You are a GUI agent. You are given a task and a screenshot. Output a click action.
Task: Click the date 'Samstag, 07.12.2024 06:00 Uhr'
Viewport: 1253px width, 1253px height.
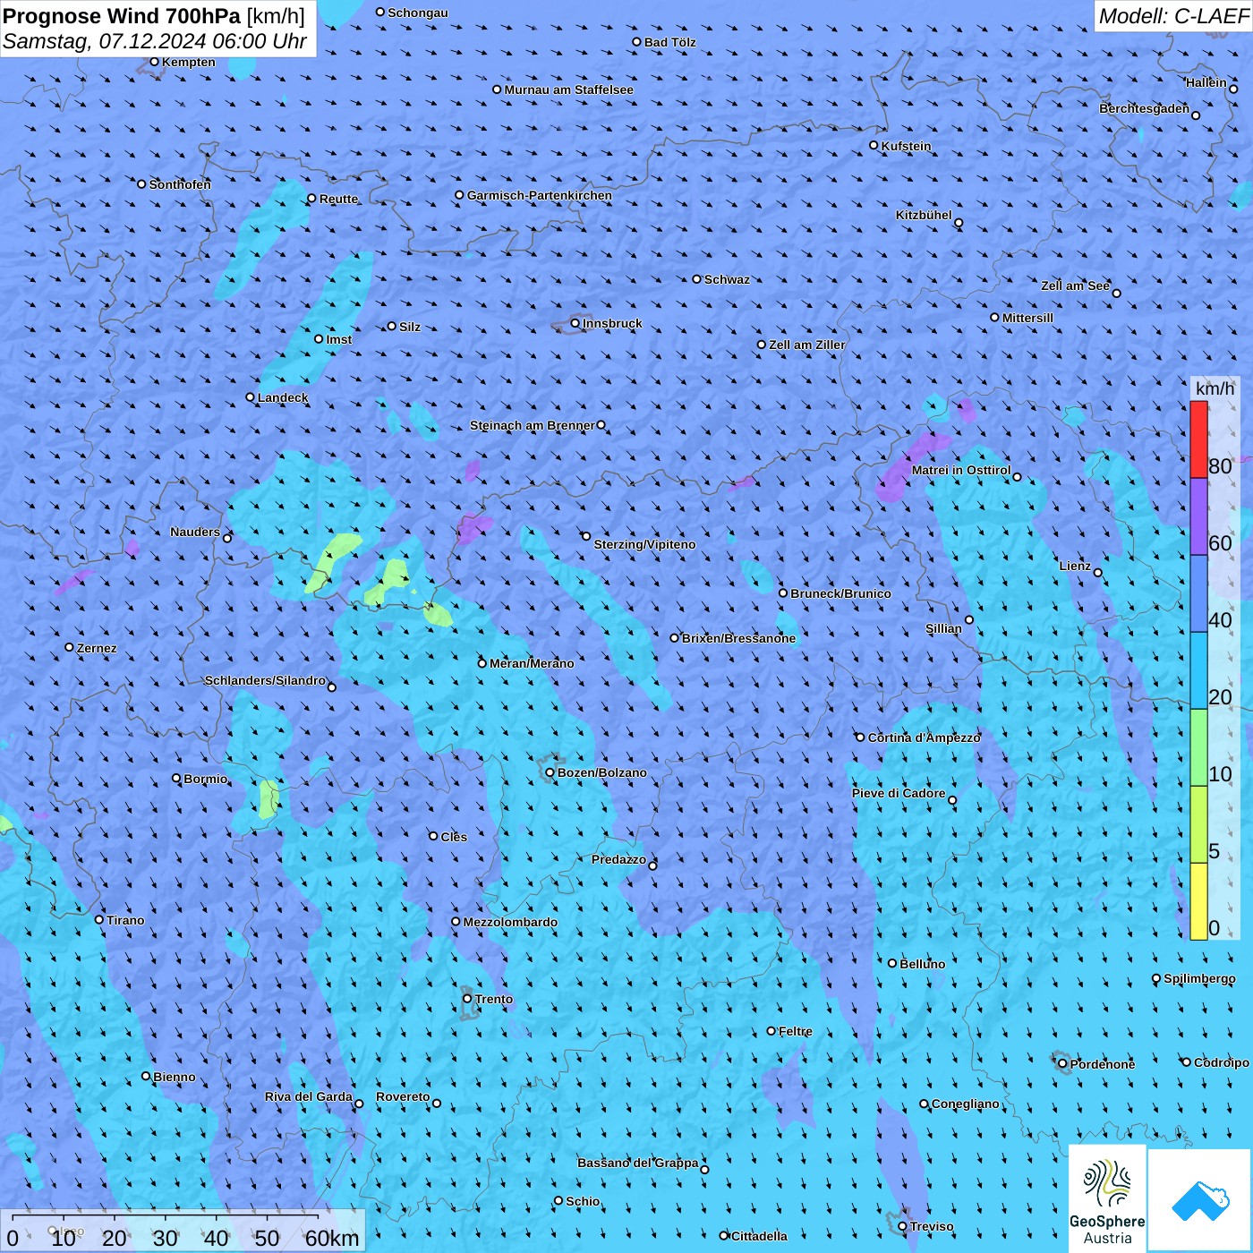click(x=155, y=41)
